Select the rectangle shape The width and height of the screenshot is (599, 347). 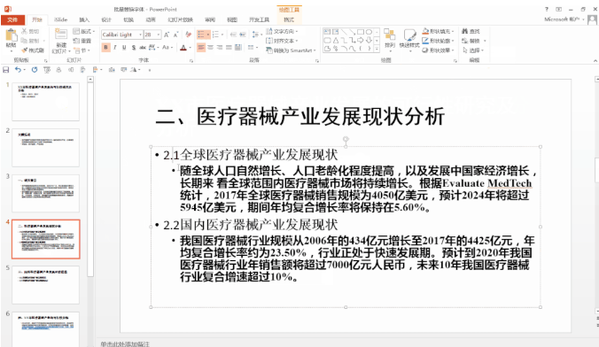pos(361,32)
